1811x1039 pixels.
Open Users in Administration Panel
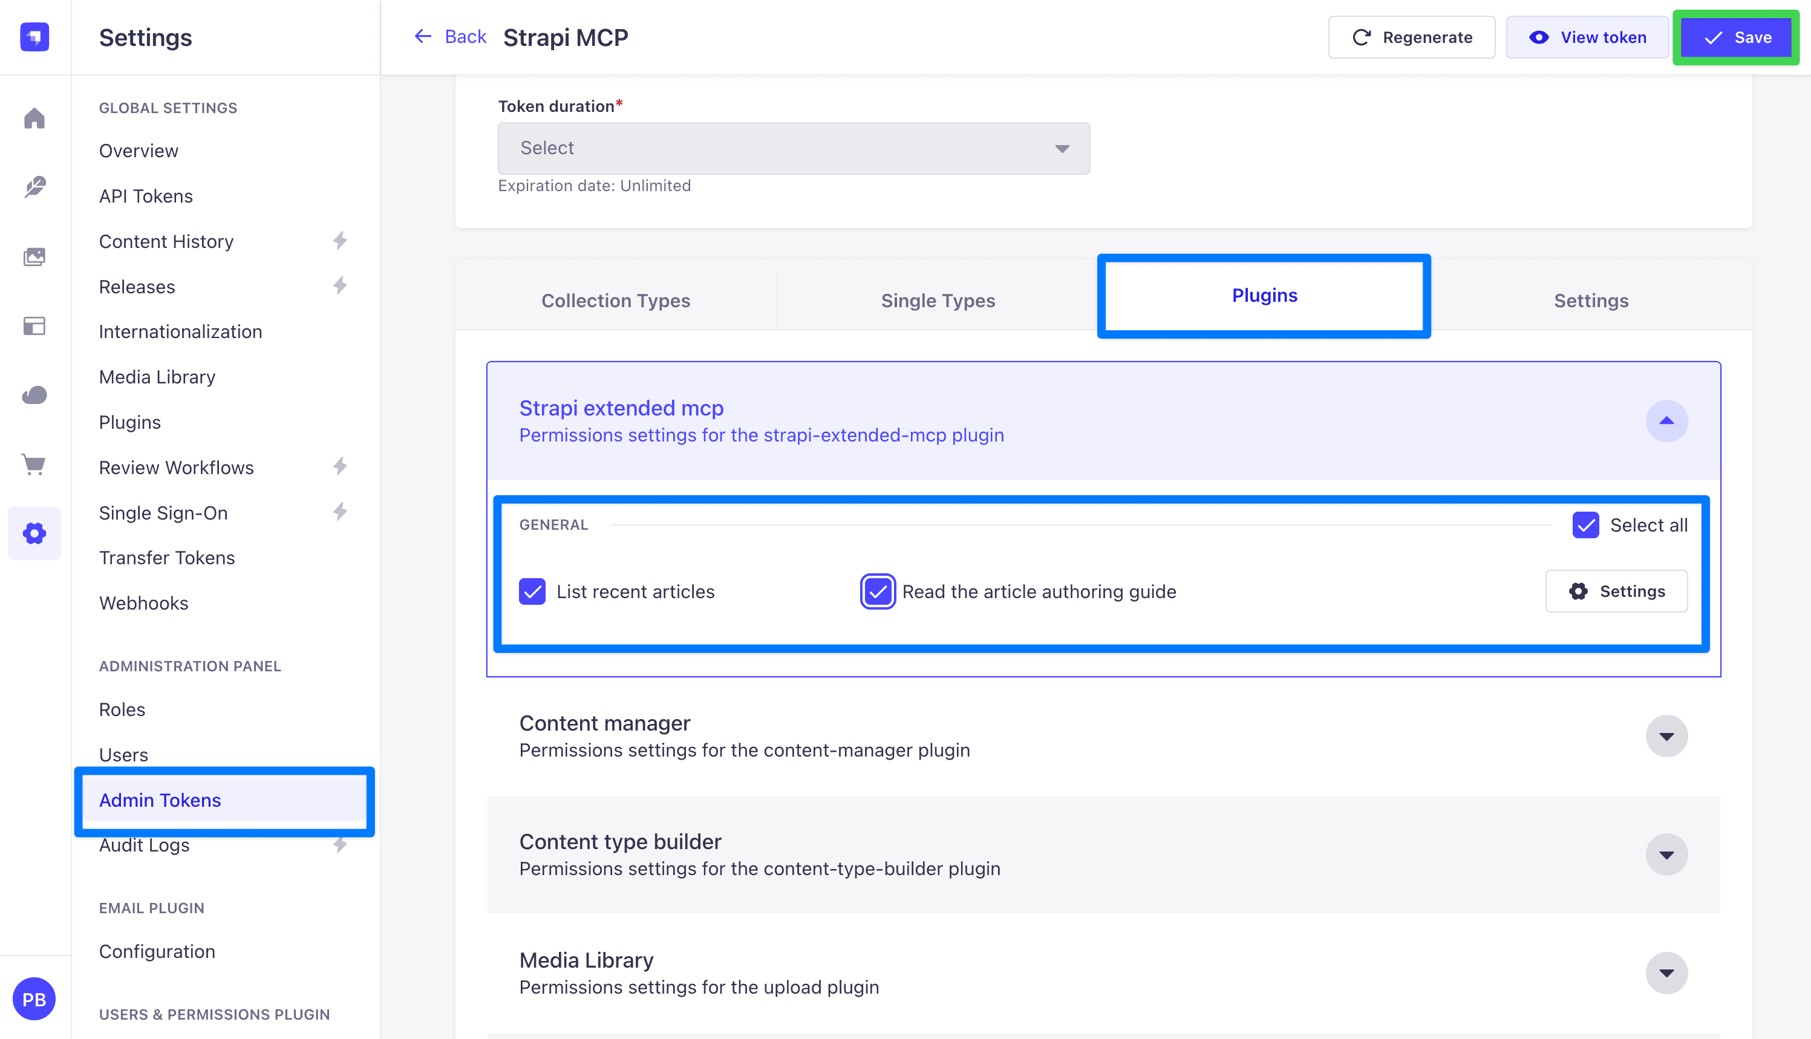pyautogui.click(x=123, y=754)
